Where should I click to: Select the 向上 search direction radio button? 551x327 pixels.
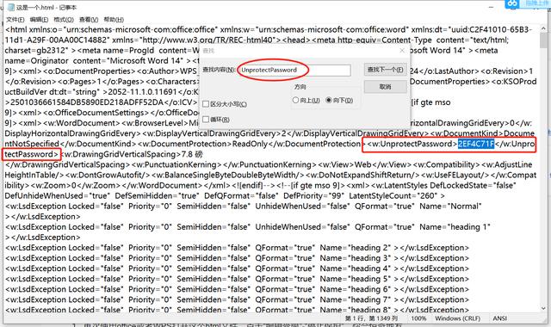[x=295, y=100]
